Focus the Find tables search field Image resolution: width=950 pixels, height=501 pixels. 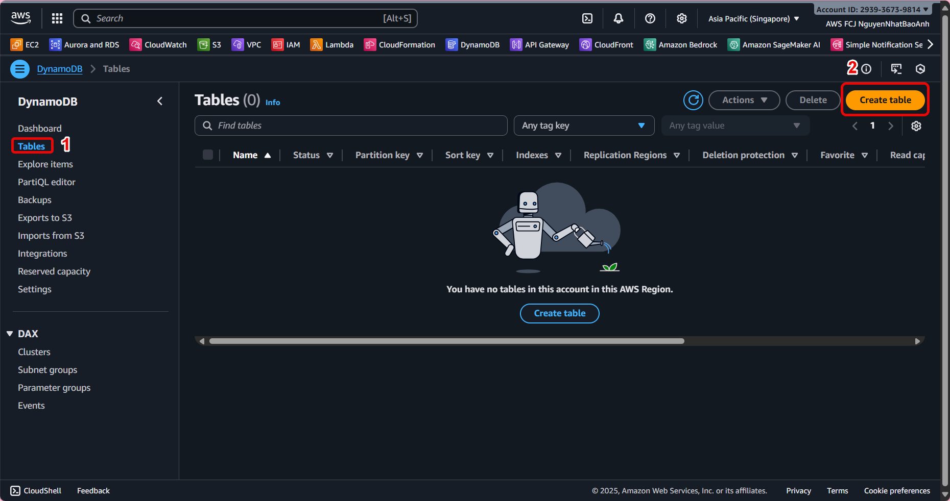[x=351, y=126]
